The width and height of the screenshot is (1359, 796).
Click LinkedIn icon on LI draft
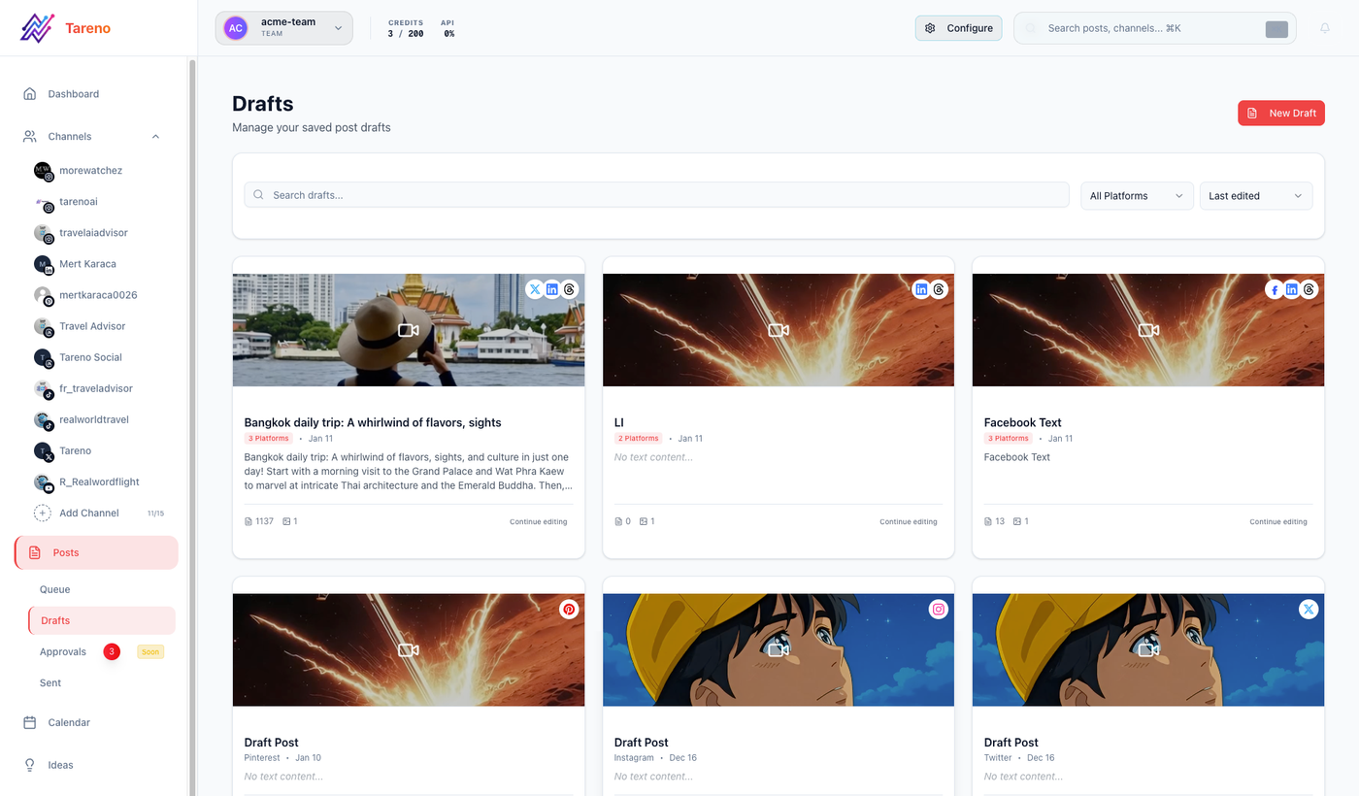pos(921,289)
